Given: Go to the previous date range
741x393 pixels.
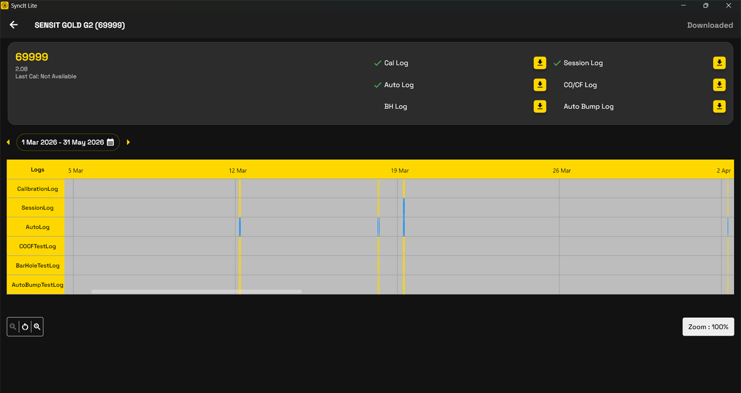Looking at the screenshot, I should [x=8, y=142].
